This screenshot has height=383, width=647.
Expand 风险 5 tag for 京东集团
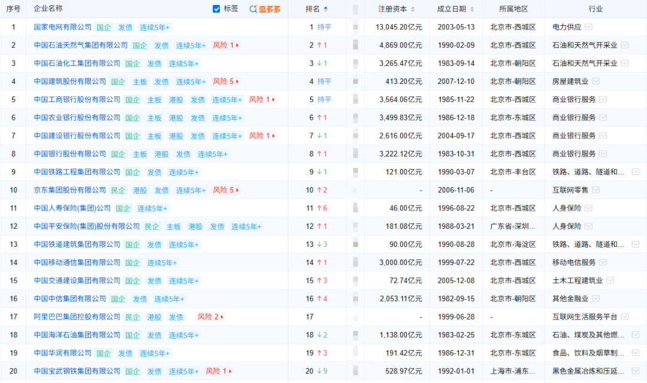[x=226, y=190]
